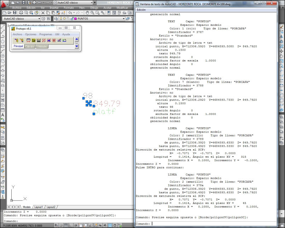Open the Ayuda menu in Protopo
The image size is (285, 228).
(66, 34)
